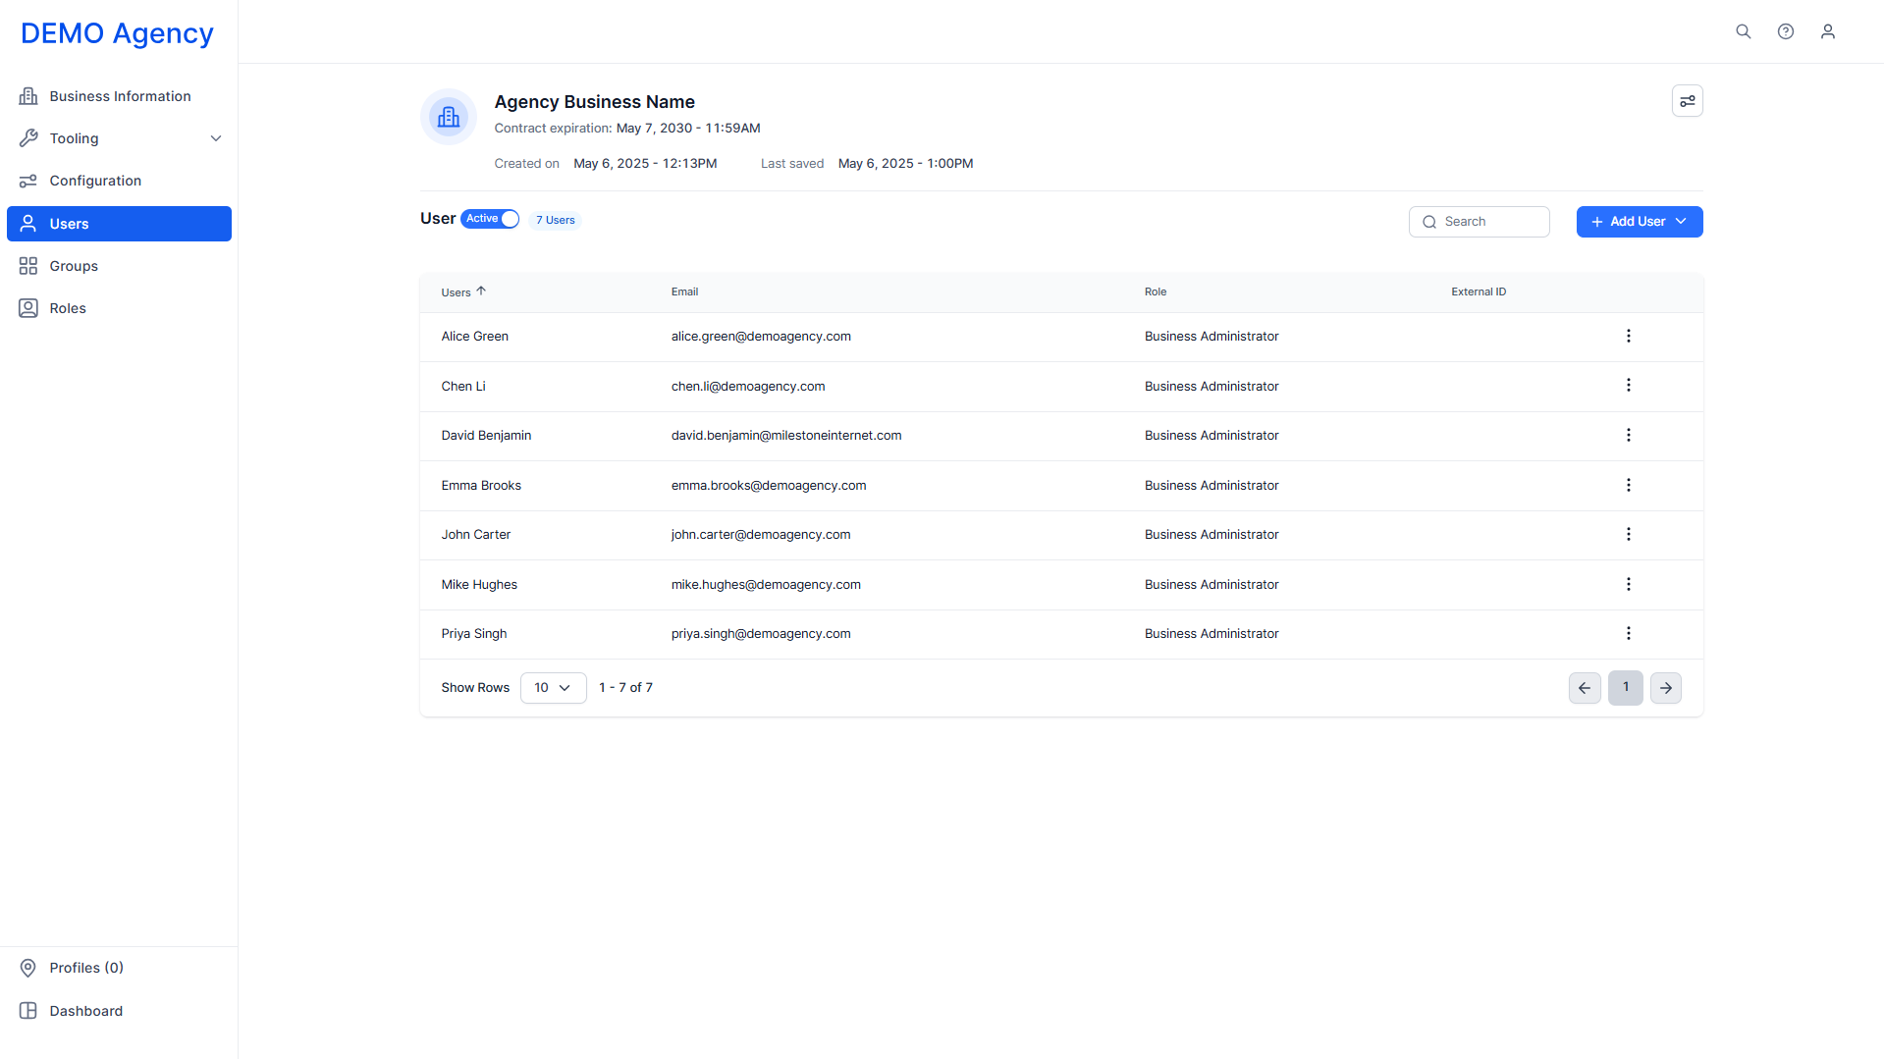The image size is (1884, 1059).
Task: Select the Priya Singh name cell
Action: 474,633
